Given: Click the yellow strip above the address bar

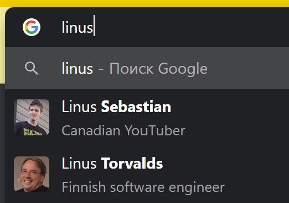Looking at the screenshot, I should pyautogui.click(x=144, y=3).
